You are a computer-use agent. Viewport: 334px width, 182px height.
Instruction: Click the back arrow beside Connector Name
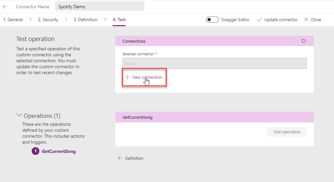coord(5,7)
